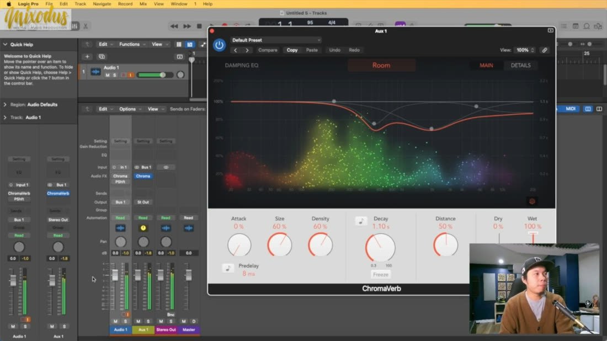Switch to the DETAILS tab in ChromaVerb

(x=521, y=66)
